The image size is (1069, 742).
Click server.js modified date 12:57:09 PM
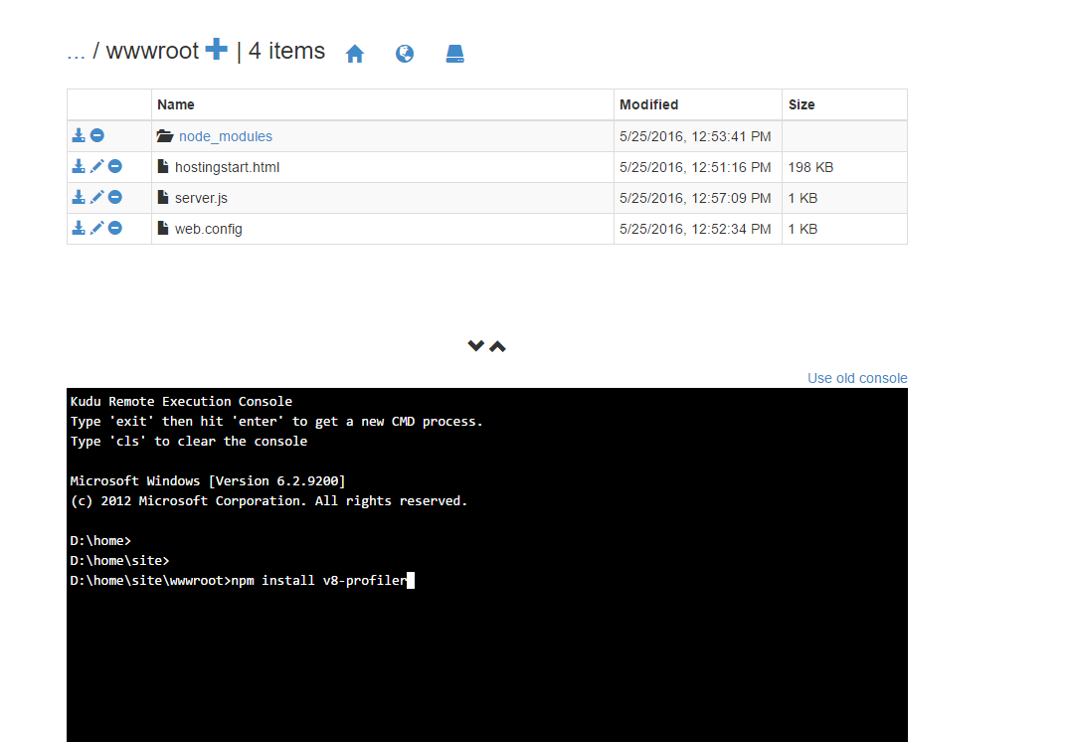coord(695,198)
